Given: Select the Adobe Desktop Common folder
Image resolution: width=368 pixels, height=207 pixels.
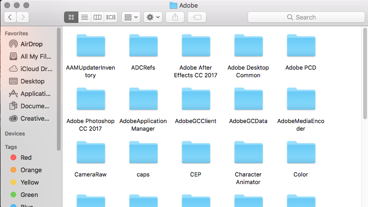Looking at the screenshot, I should 249,45.
